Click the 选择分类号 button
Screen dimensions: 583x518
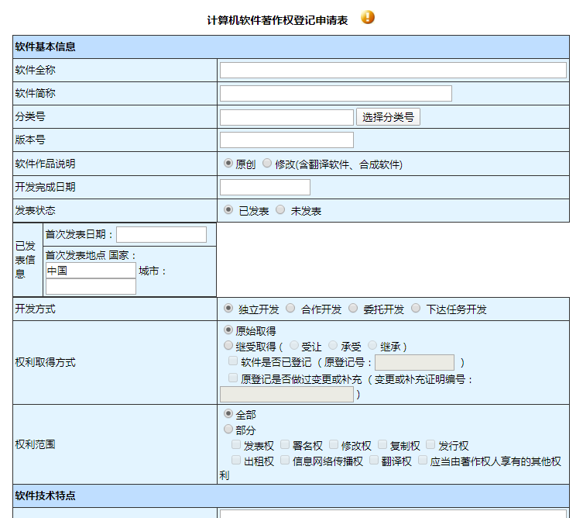[x=388, y=117]
